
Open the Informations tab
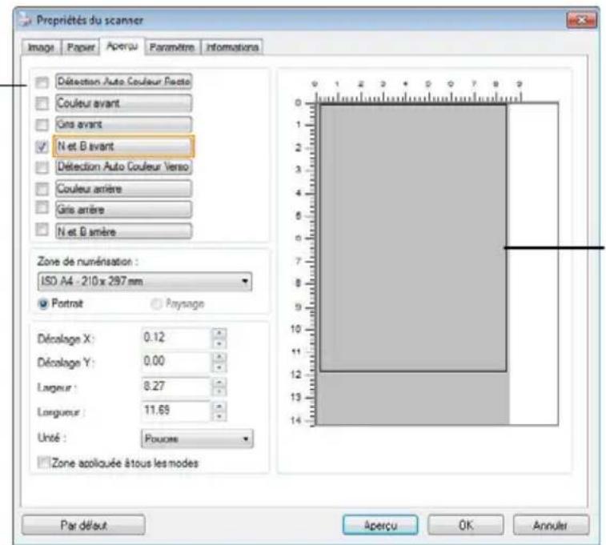tap(232, 47)
